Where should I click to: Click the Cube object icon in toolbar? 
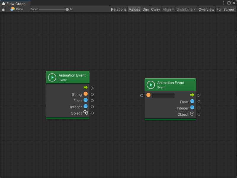[x=12, y=9]
